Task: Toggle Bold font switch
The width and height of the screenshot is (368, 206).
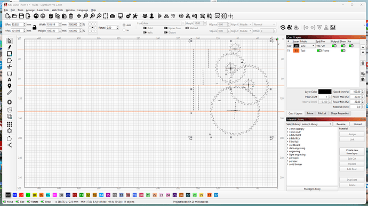Action: 145,28
